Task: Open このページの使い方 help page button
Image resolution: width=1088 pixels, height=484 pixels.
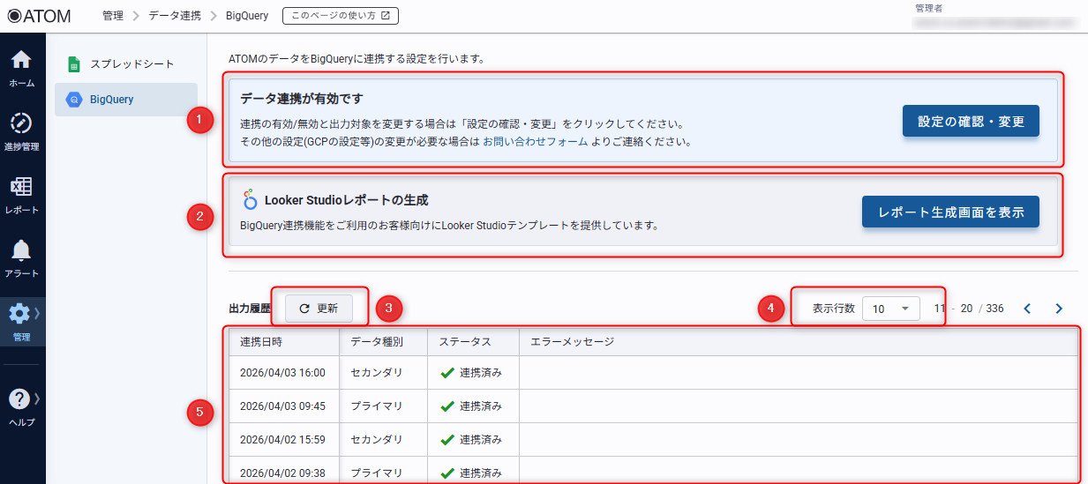Action: 341,16
